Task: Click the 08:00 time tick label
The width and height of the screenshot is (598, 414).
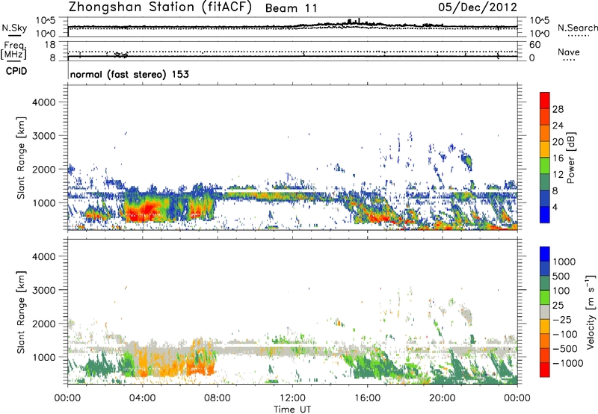Action: (218, 398)
